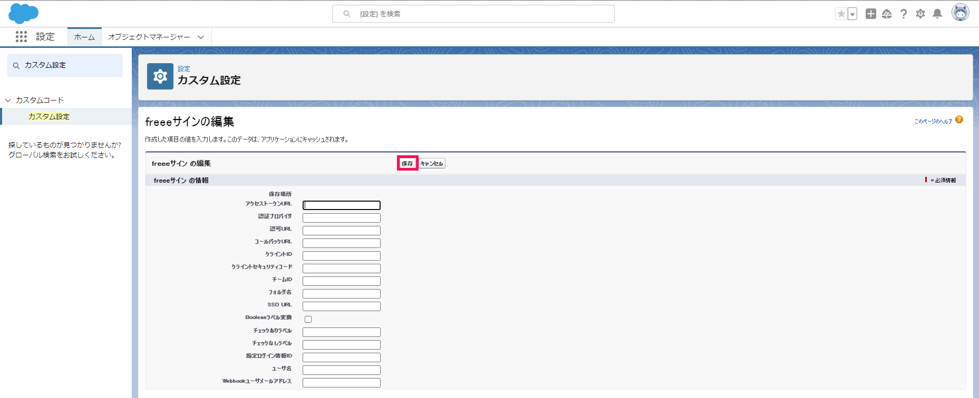Click the favorites star icon
This screenshot has width=979, height=398.
tap(841, 14)
